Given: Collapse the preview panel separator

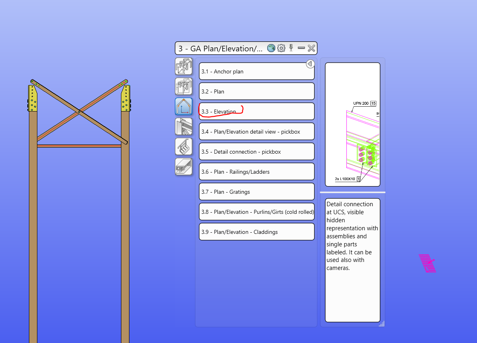Looking at the screenshot, I should [x=352, y=192].
